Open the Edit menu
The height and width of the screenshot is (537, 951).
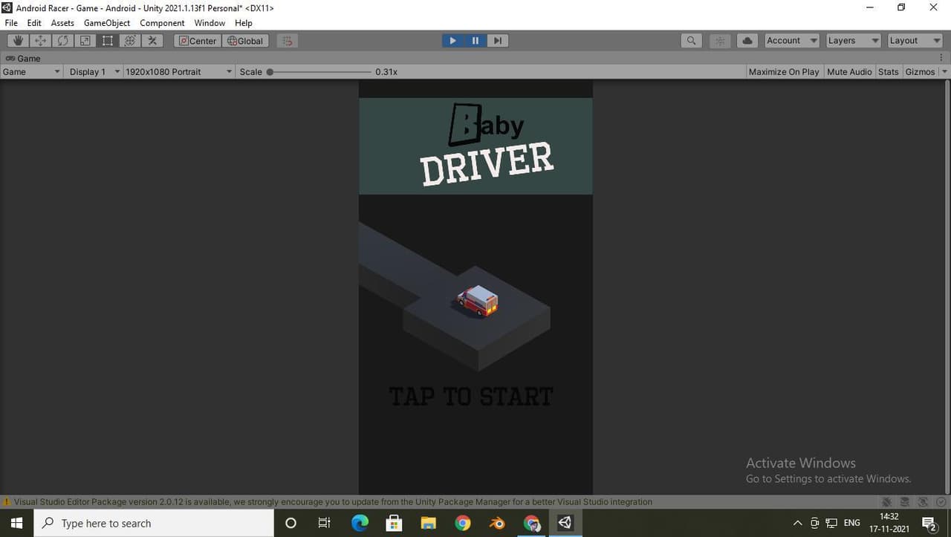pos(34,23)
